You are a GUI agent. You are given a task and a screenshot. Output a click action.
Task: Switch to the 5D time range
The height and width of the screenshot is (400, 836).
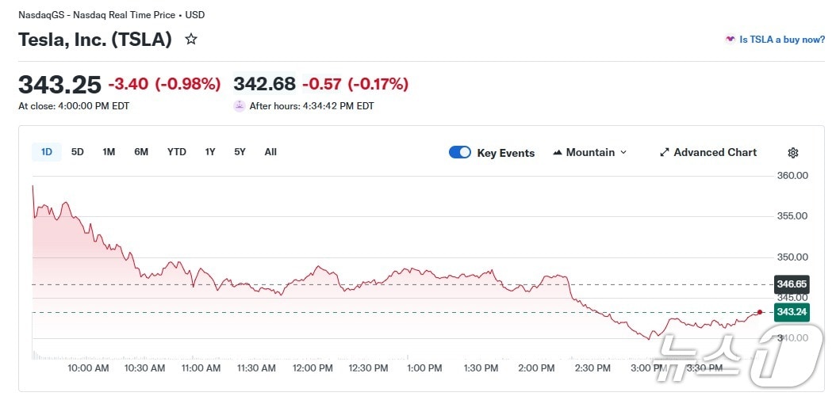point(78,152)
